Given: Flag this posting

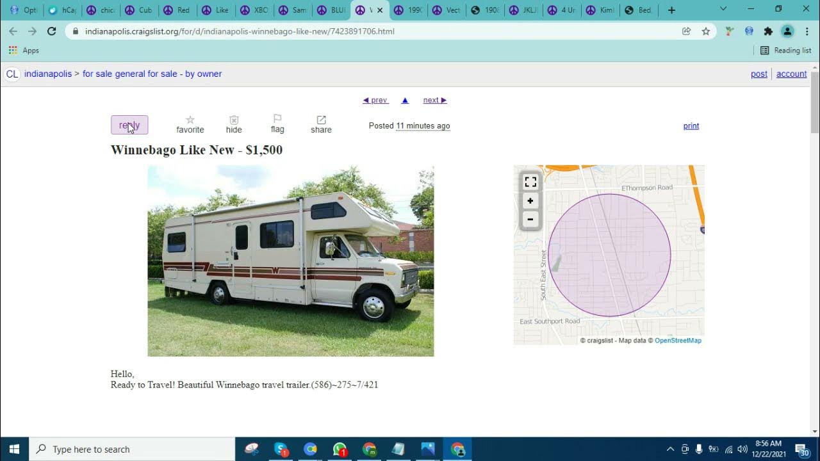Looking at the screenshot, I should [x=277, y=124].
